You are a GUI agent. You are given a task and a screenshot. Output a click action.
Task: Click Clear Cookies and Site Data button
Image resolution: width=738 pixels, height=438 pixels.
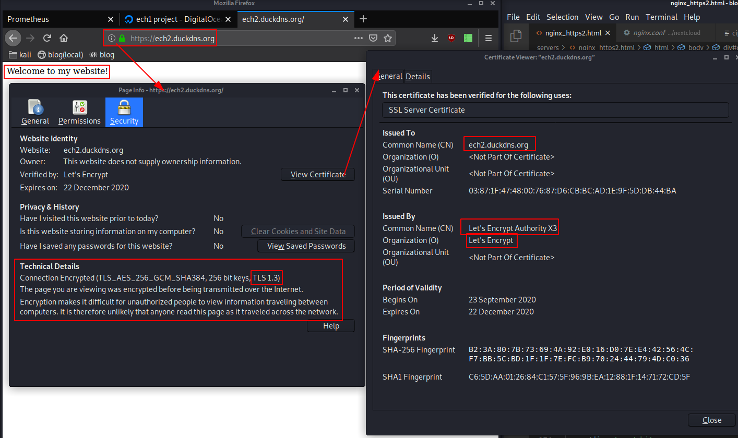[x=298, y=231]
